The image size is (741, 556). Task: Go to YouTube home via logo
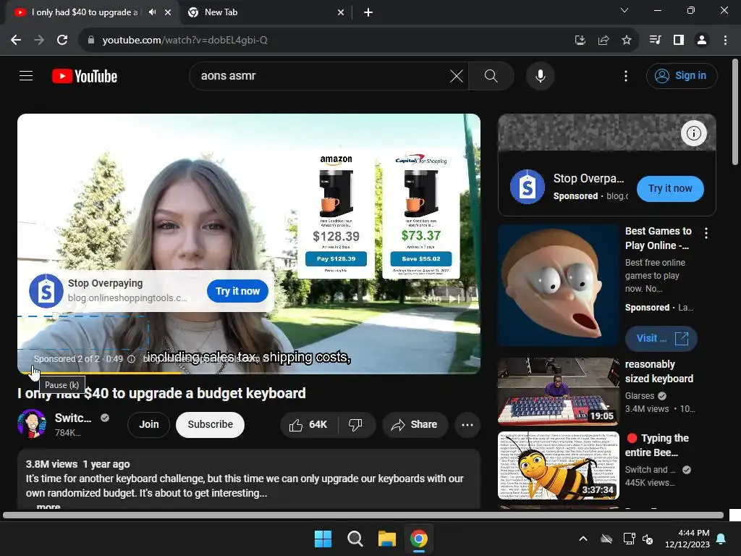[85, 76]
